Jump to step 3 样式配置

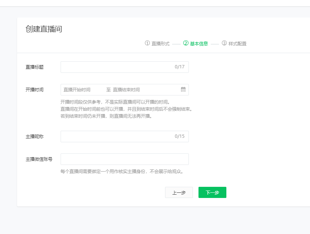[x=234, y=43]
